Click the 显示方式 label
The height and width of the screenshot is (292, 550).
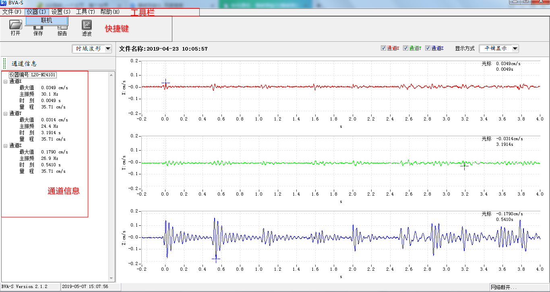[465, 49]
